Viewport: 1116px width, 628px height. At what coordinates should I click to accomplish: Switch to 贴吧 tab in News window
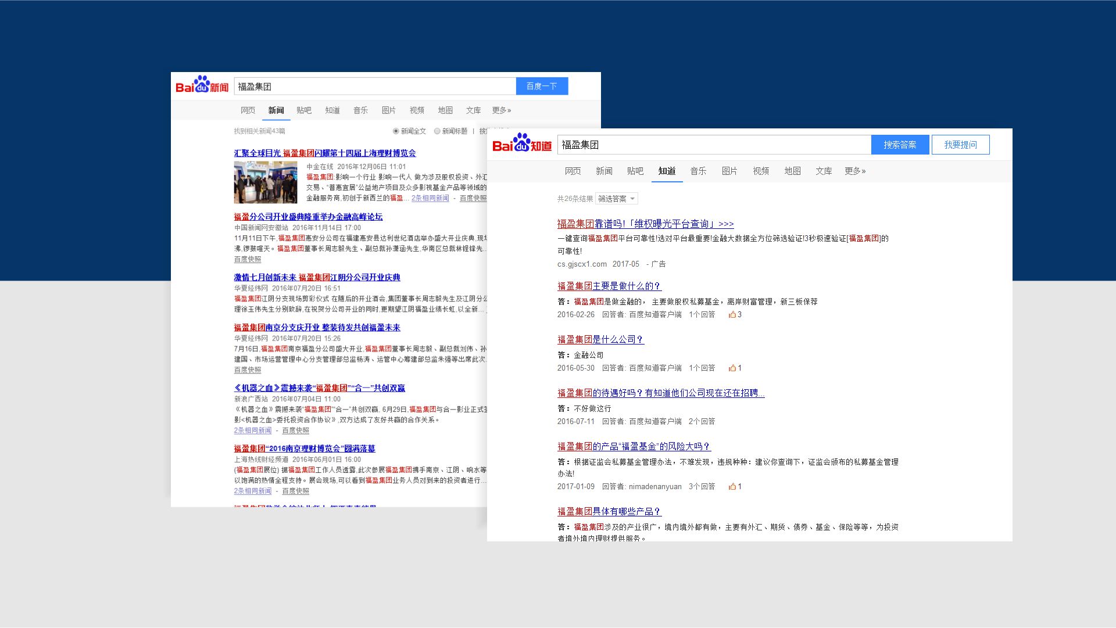pos(304,110)
